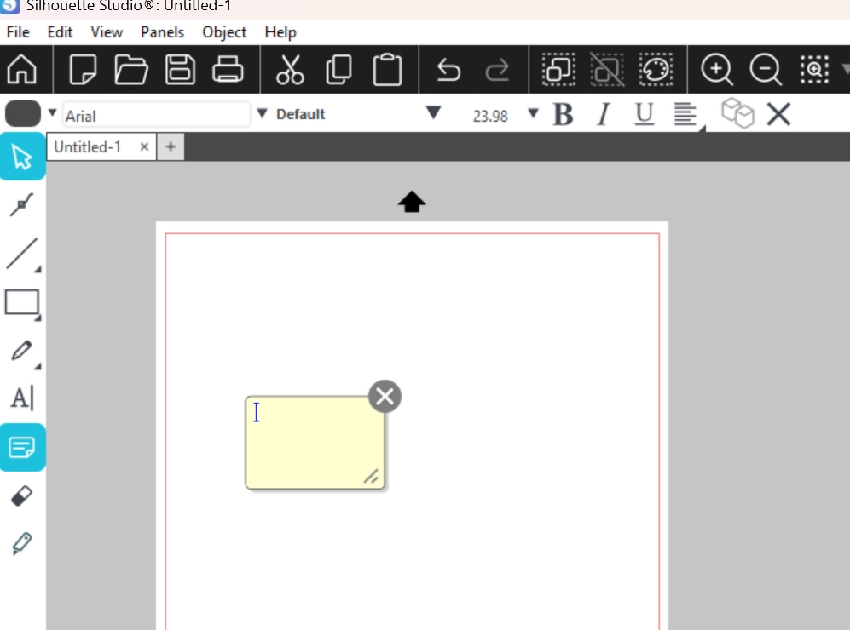The image size is (850, 630).
Task: Toggle Italic text formatting
Action: click(x=604, y=114)
